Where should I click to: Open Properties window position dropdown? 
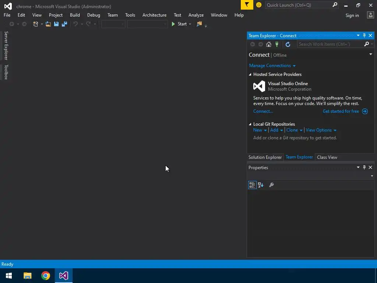click(x=358, y=167)
